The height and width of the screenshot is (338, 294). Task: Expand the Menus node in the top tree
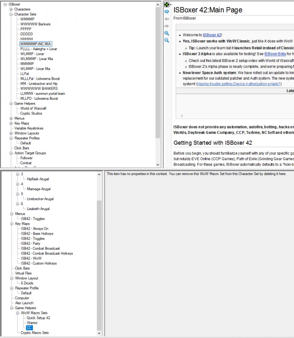[x=11, y=118]
